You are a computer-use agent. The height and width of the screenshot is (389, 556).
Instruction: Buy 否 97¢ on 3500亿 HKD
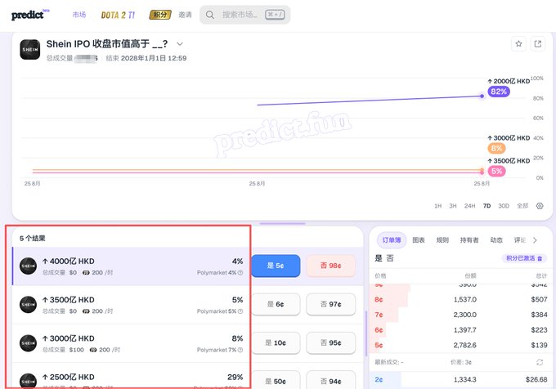331,304
